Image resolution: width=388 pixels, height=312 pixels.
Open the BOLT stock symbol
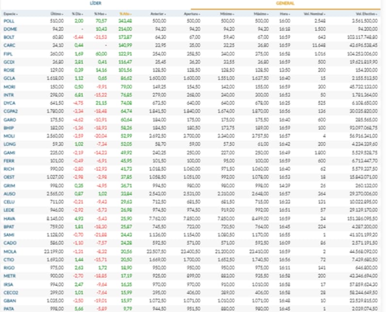pyautogui.click(x=8, y=36)
